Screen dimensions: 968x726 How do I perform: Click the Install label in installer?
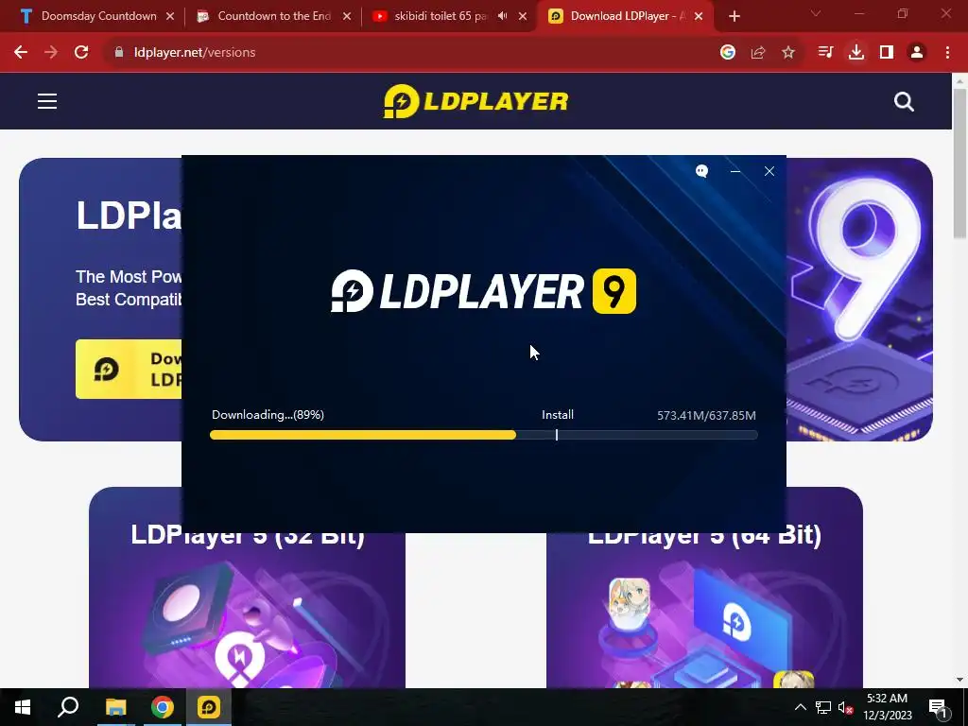click(558, 415)
